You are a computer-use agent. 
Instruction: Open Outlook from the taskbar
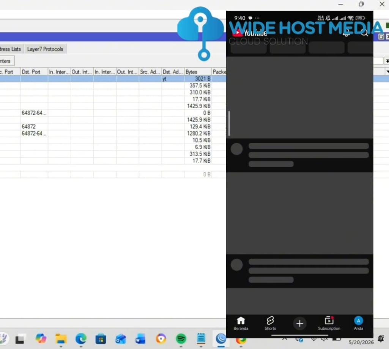[x=121, y=339]
